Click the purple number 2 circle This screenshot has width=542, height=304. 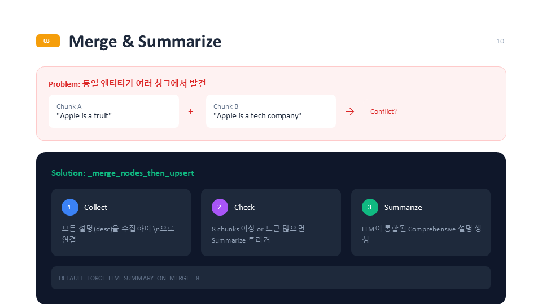click(220, 207)
